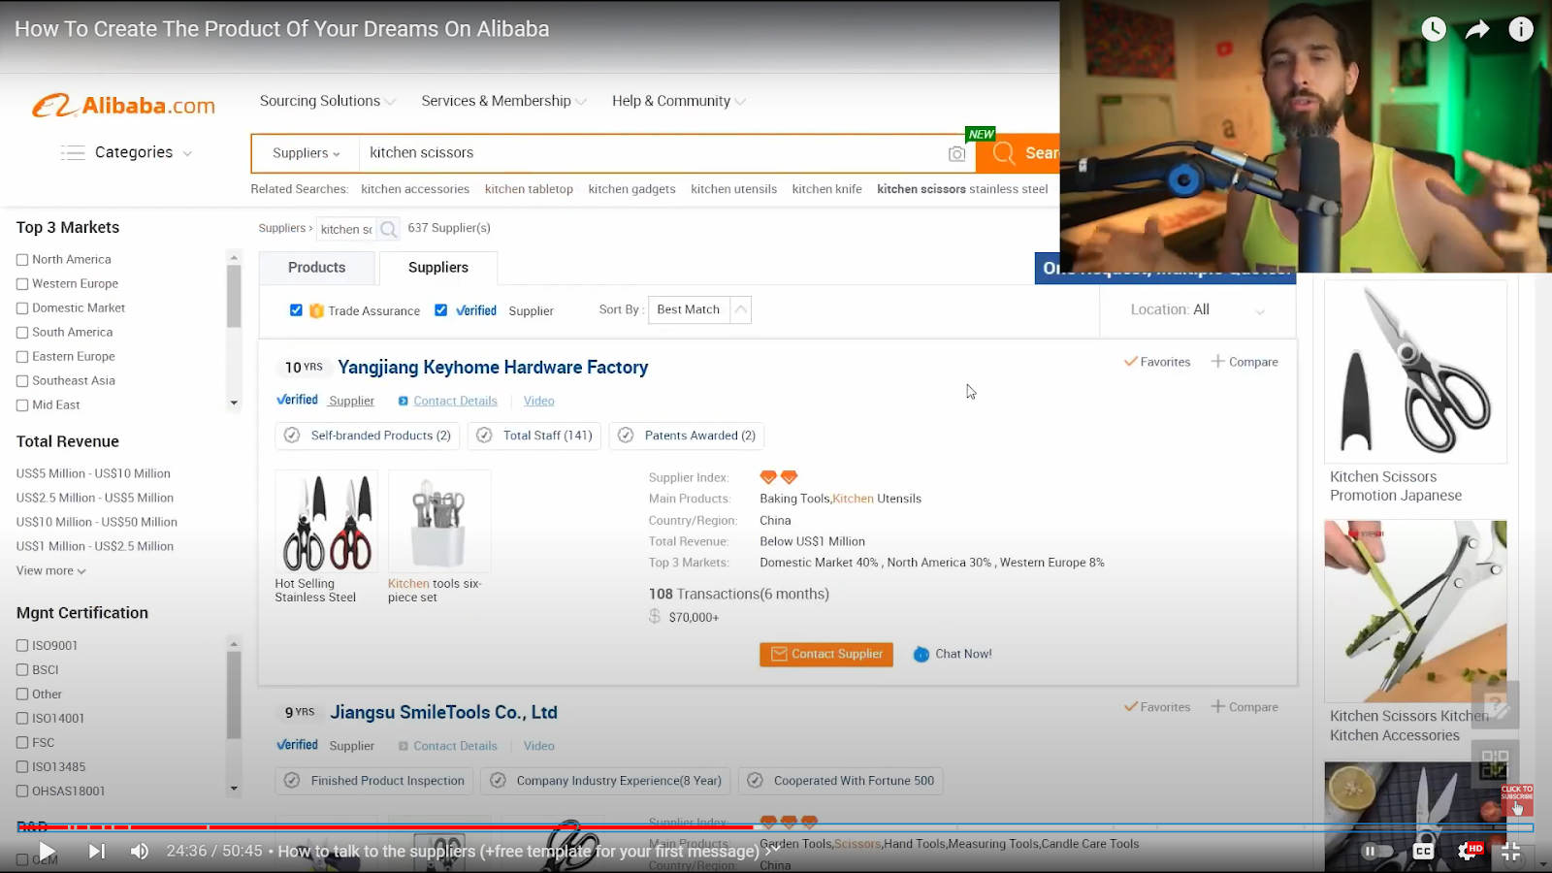Click the YouTube Watch Later clock icon
This screenshot has height=873, width=1552.
pyautogui.click(x=1434, y=29)
